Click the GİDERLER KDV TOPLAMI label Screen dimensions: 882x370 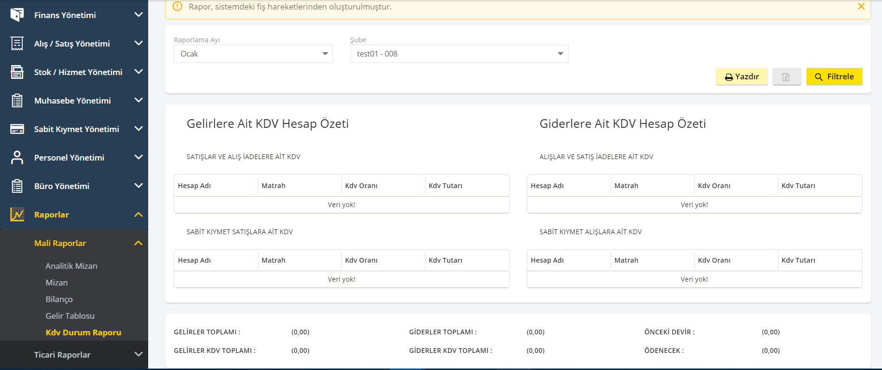tap(451, 351)
